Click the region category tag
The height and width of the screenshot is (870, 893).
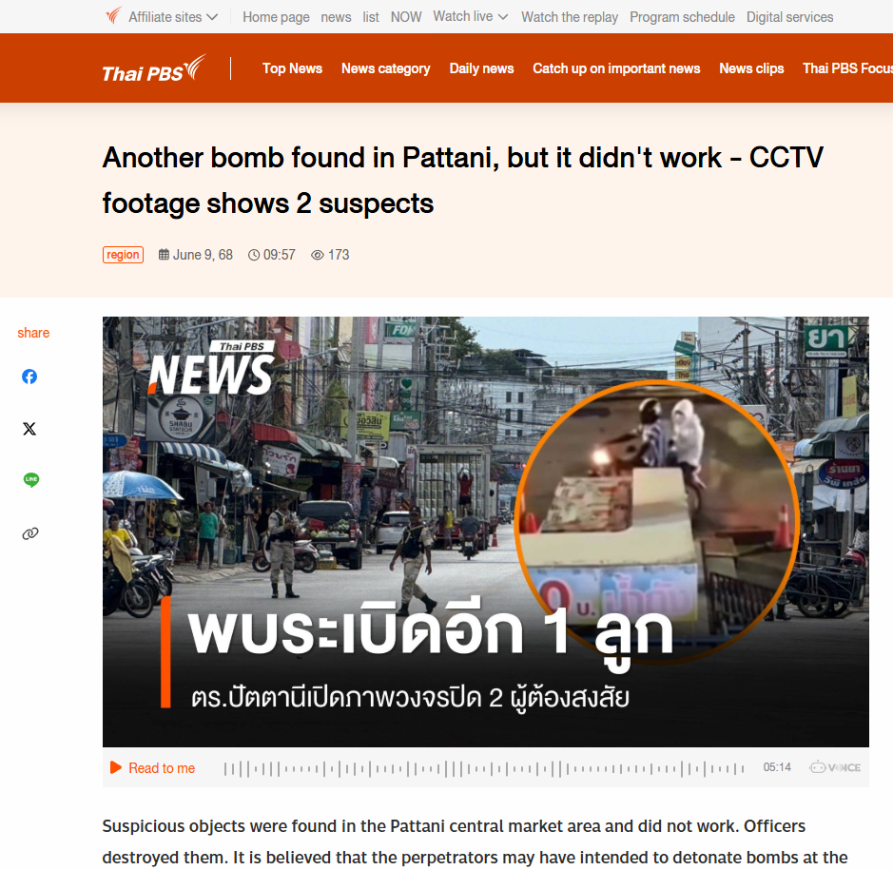point(123,255)
